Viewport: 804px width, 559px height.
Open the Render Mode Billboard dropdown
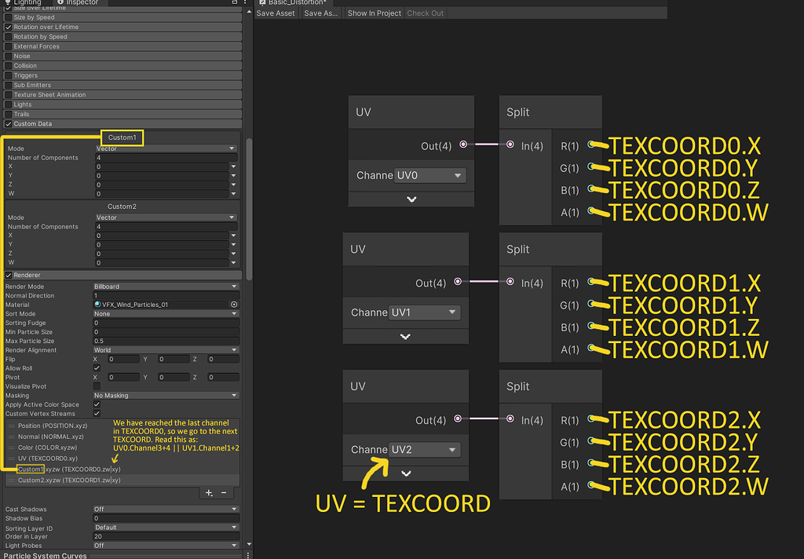(165, 285)
